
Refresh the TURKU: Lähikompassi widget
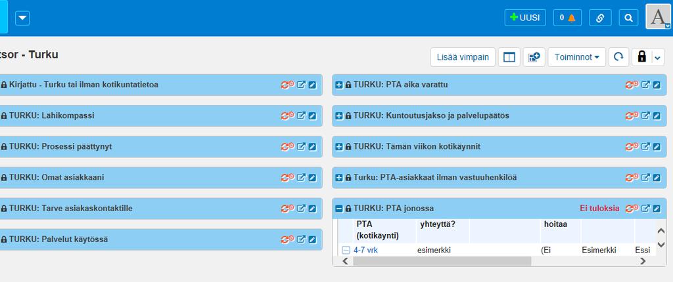288,115
